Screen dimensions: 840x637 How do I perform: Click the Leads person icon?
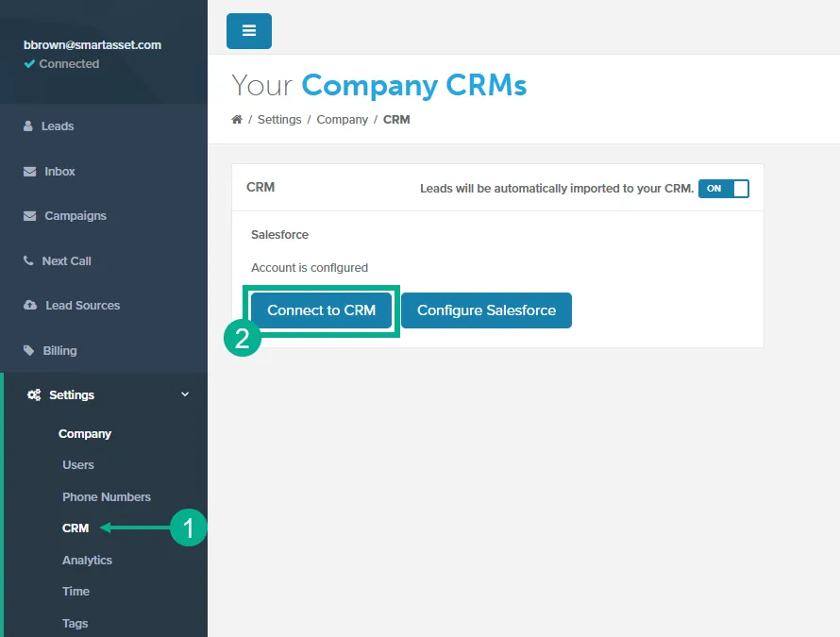[28, 126]
